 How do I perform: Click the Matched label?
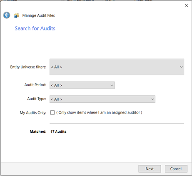(x=38, y=131)
